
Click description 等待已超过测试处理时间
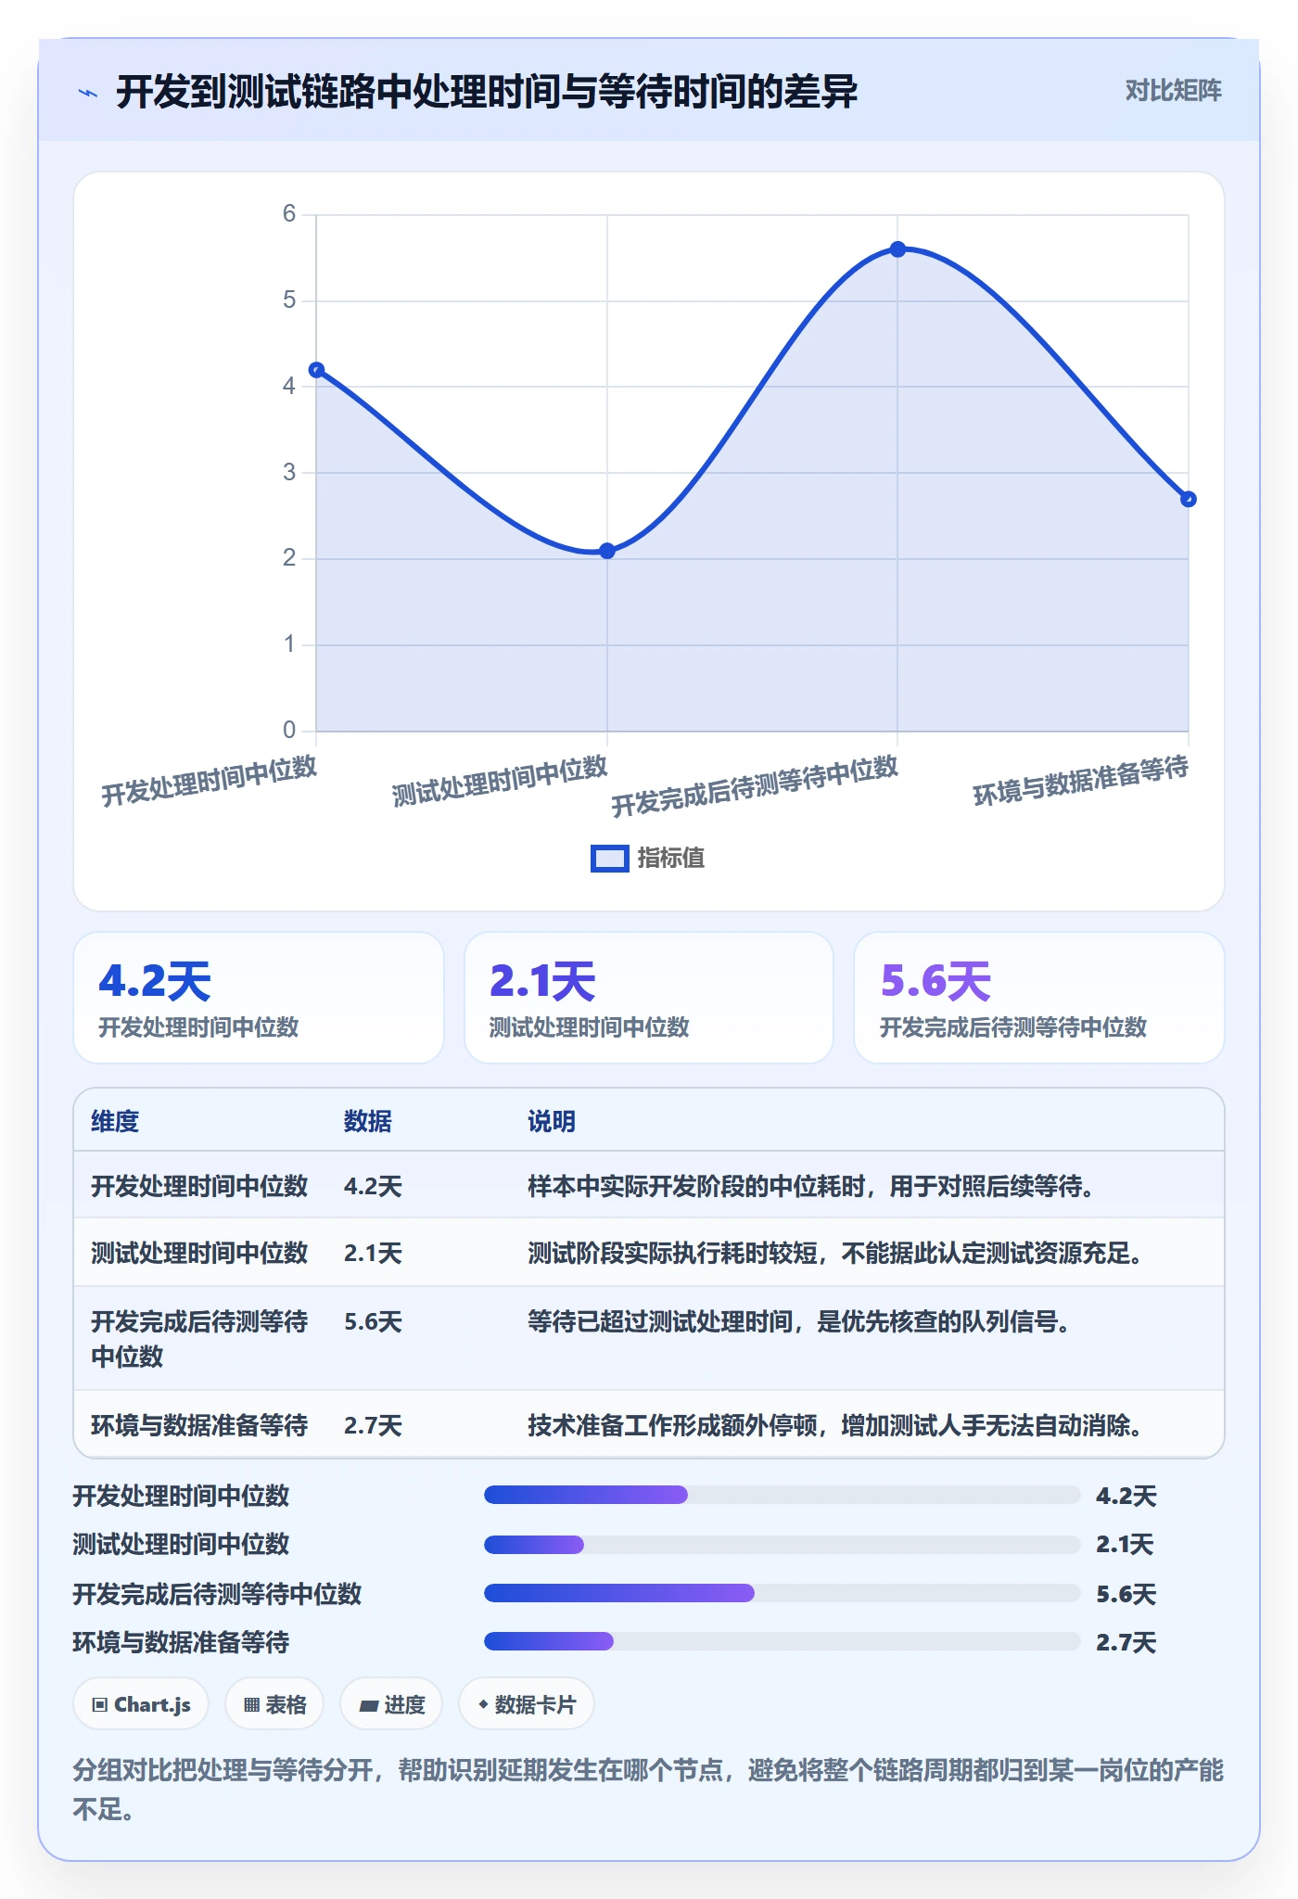tap(799, 1321)
